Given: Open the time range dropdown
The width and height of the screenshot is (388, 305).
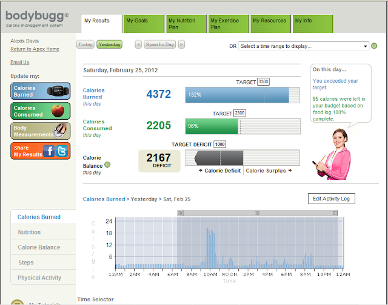Looking at the screenshot, I should 304,46.
